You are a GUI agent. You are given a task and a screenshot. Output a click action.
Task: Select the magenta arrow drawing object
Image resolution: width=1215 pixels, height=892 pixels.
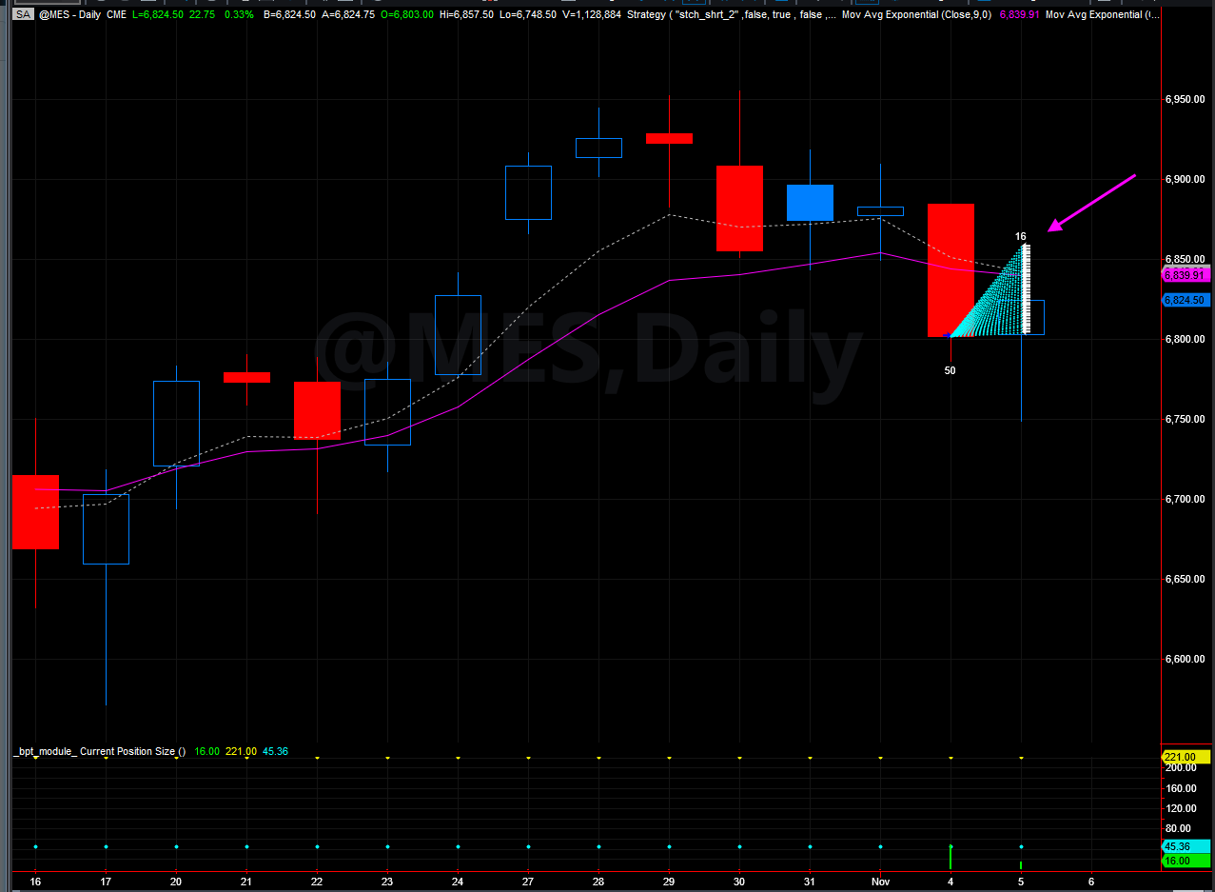click(1092, 203)
